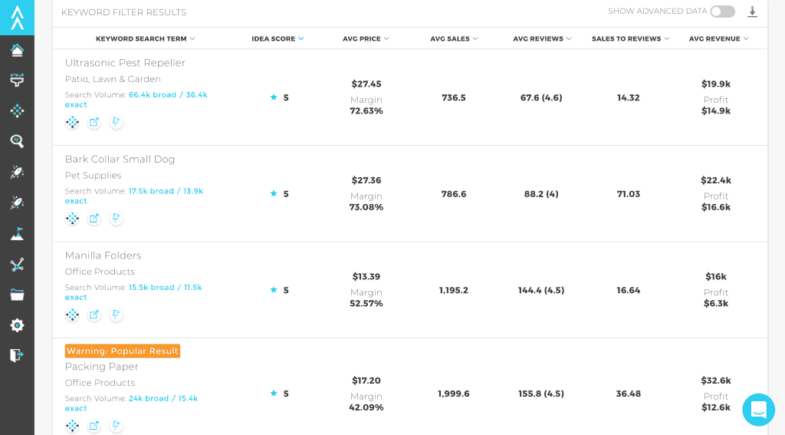Download results with the download arrow icon
This screenshot has width=785, height=435.
752,12
